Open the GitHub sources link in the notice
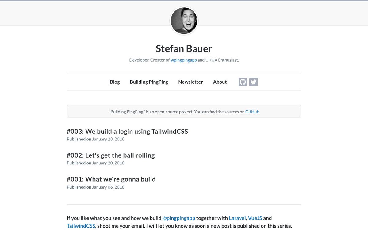368x230 pixels. point(252,112)
